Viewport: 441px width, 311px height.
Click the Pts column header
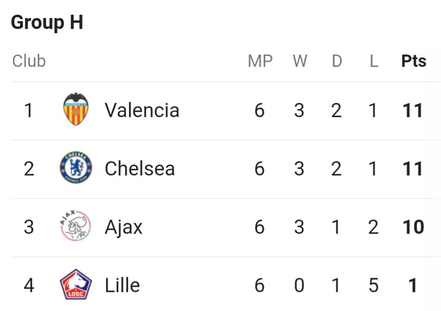tap(413, 61)
